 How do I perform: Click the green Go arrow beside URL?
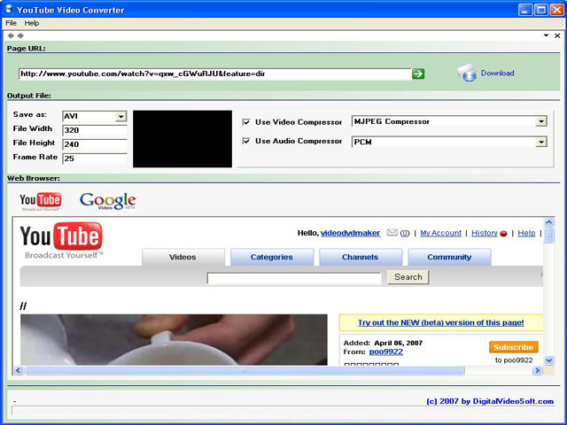click(418, 73)
